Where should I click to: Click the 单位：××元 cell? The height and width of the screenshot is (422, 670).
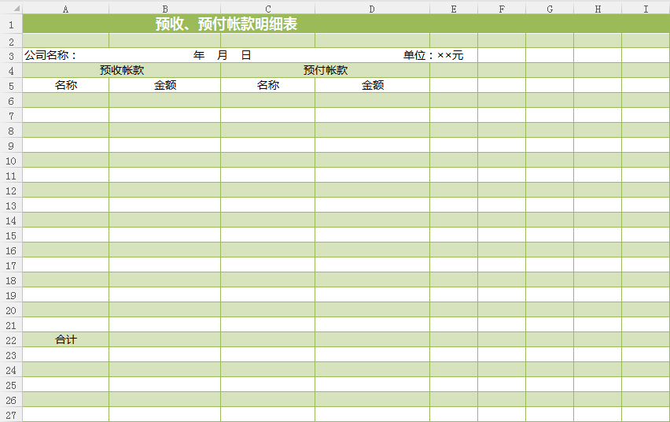(x=433, y=56)
